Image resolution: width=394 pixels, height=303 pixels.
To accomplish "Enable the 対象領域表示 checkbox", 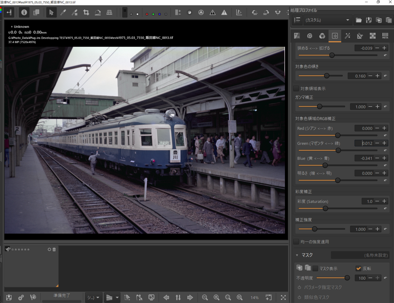I will coord(296,88).
